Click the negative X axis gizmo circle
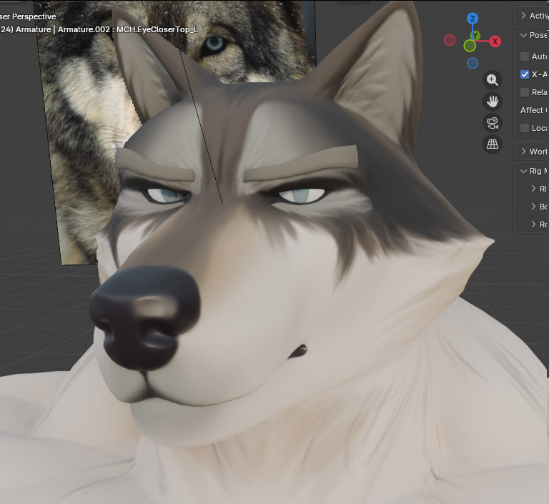Screen dimensions: 549x504 tap(450, 40)
